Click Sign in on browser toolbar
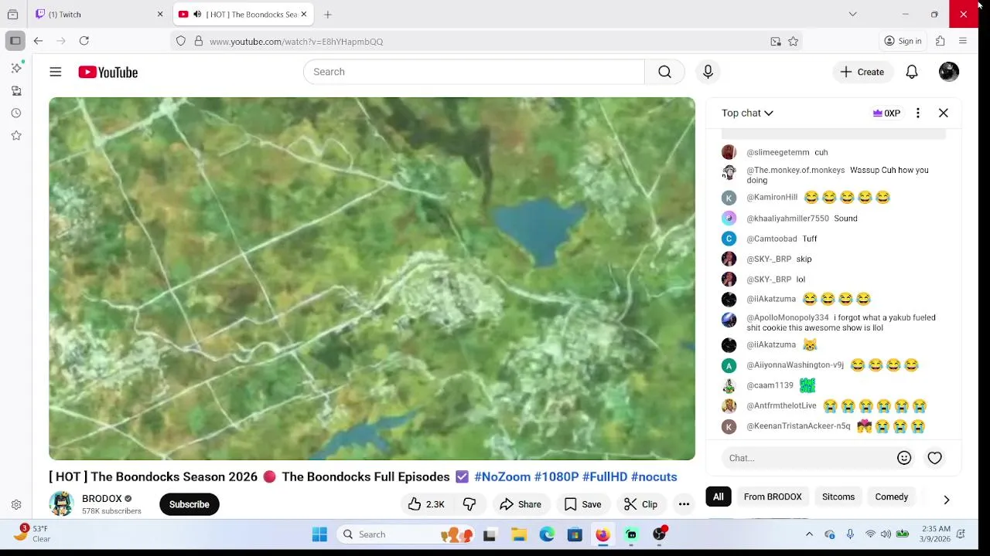This screenshot has width=990, height=556. point(903,41)
